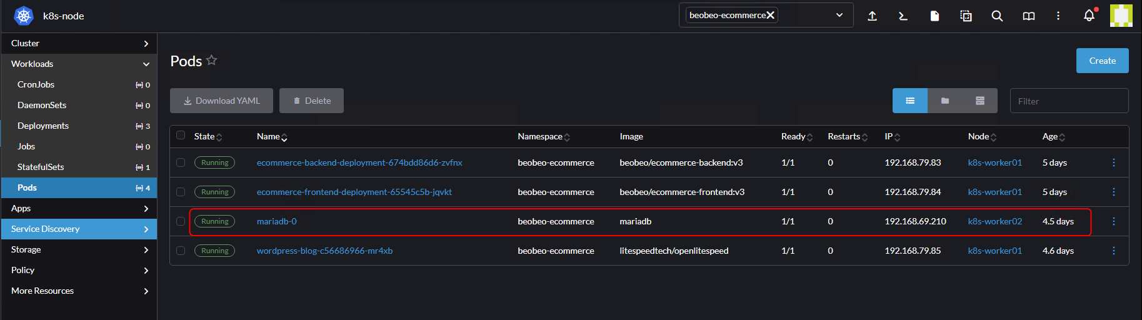1142x320 pixels.
Task: Open the notifications bell icon
Action: click(1089, 16)
